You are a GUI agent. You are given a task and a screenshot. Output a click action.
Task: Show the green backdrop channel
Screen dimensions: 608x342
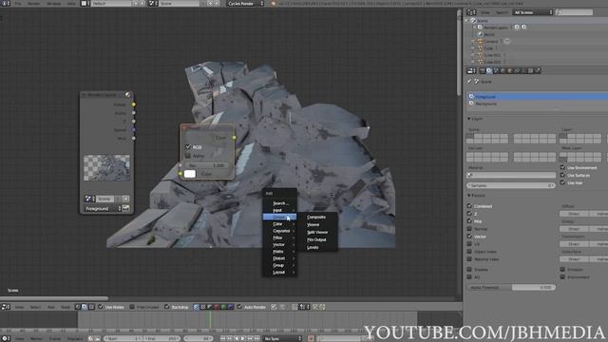[x=224, y=307]
